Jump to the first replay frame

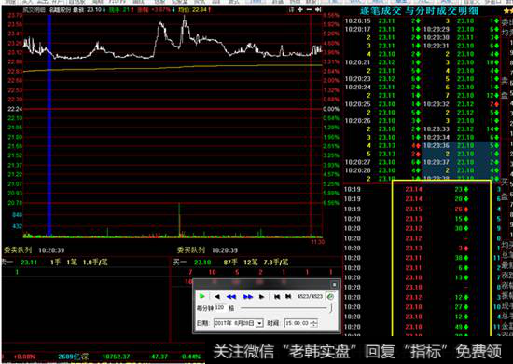(277, 296)
